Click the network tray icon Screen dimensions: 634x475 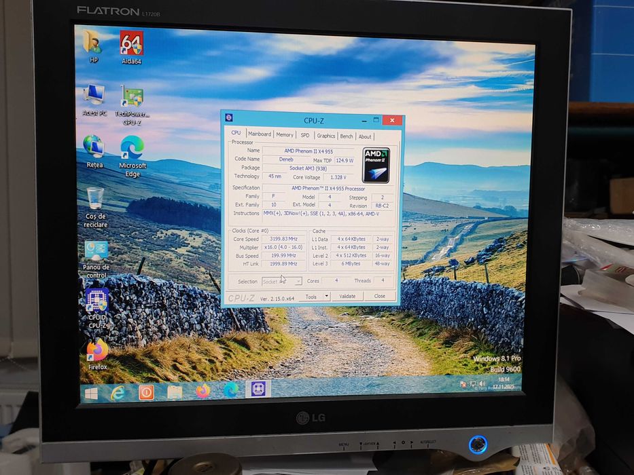[473, 383]
